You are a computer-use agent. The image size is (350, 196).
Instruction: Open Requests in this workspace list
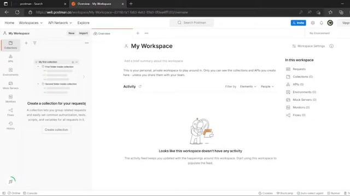[x=296, y=69]
